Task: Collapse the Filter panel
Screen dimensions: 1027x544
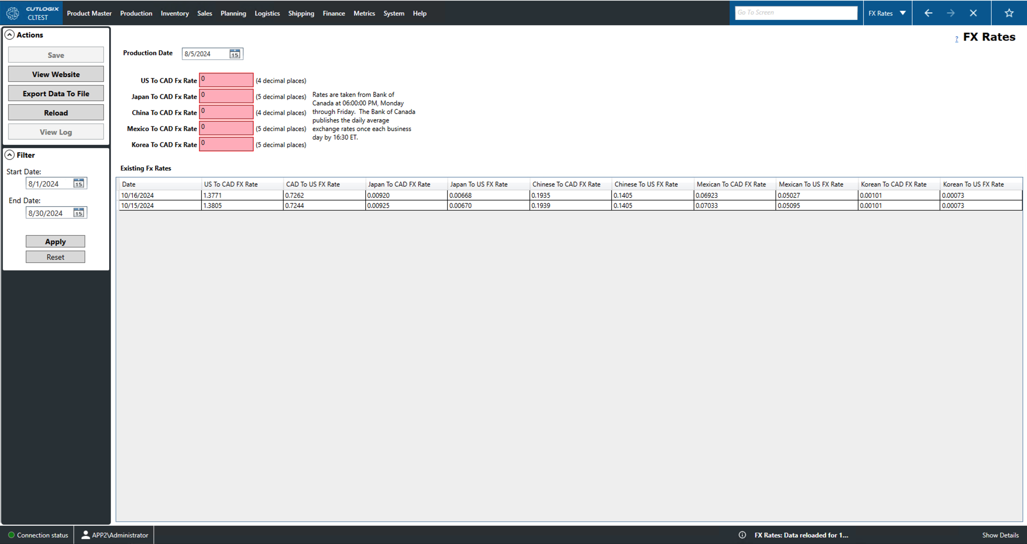Action: (10, 154)
